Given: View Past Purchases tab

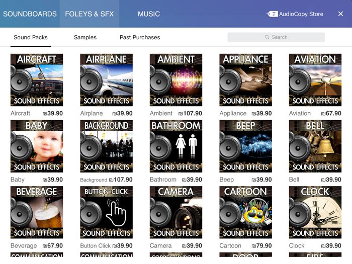Looking at the screenshot, I should pos(140,37).
